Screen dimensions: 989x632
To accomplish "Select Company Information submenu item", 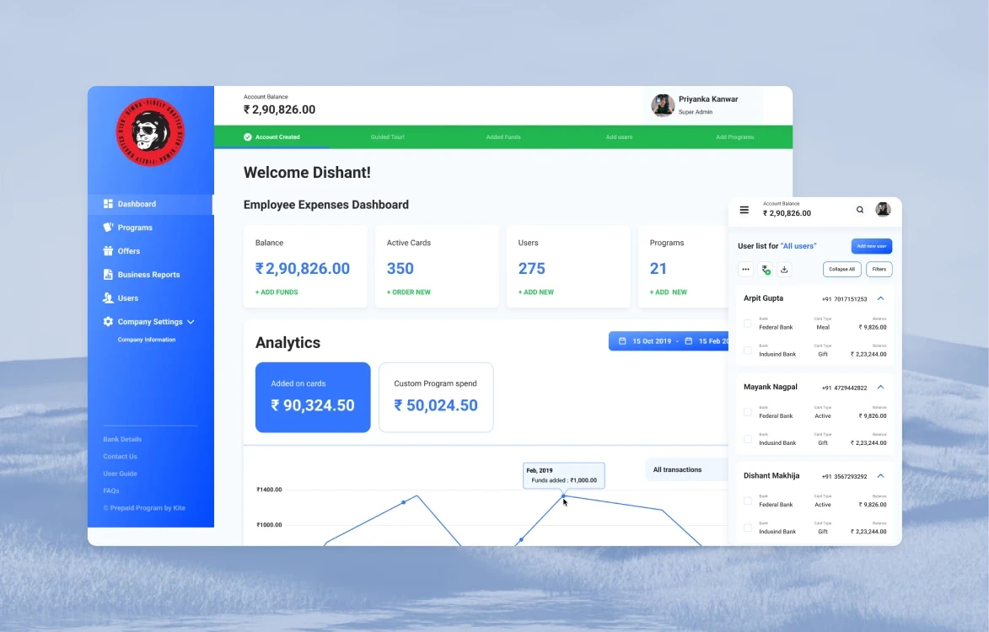I will 147,340.
